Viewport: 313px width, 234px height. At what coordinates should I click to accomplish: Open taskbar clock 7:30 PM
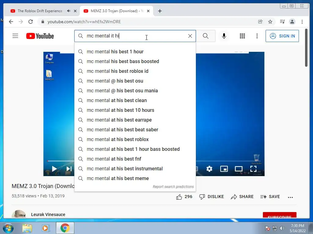pos(297,228)
